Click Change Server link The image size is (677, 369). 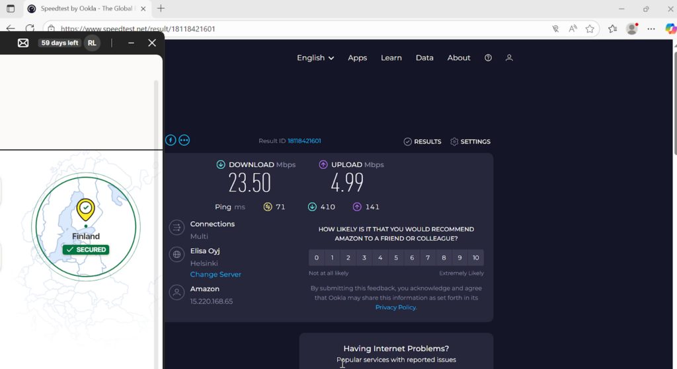pyautogui.click(x=216, y=274)
